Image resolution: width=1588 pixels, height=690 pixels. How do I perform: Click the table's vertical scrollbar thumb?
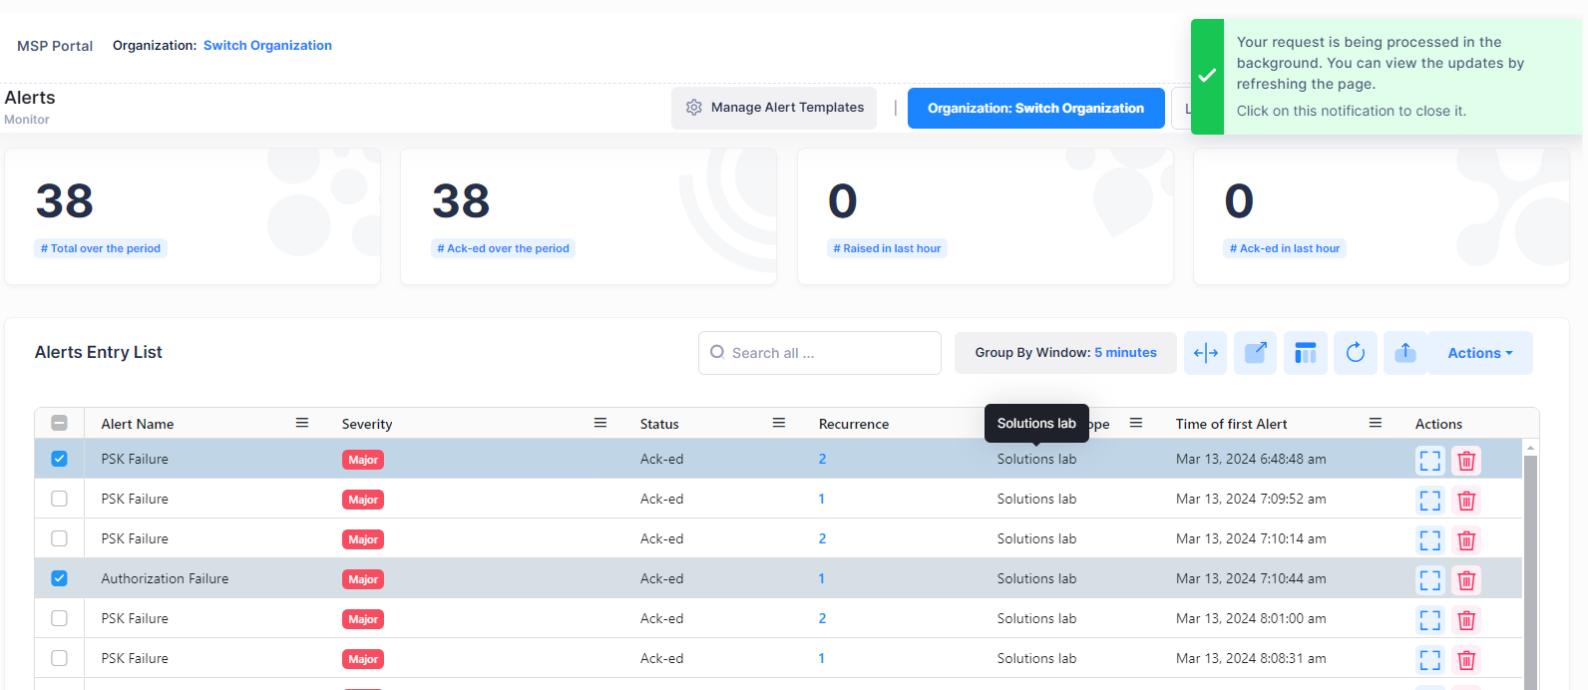click(1530, 568)
